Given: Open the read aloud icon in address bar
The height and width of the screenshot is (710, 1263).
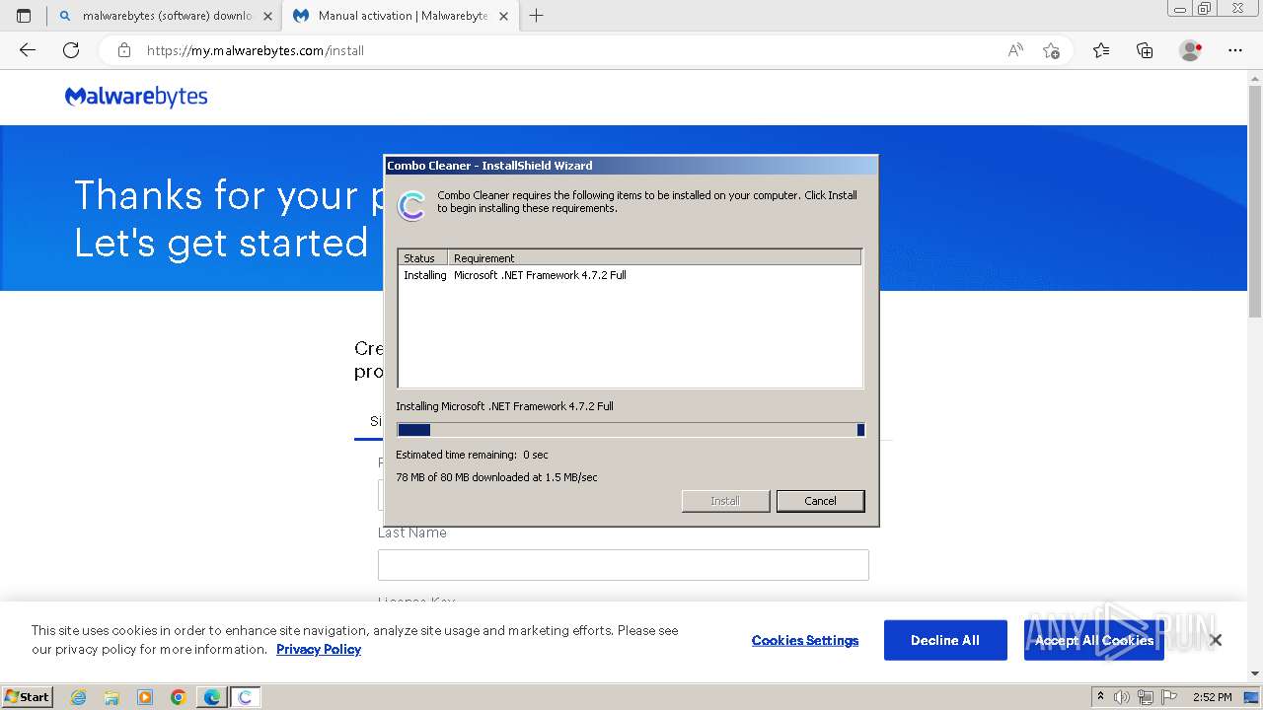Looking at the screenshot, I should coord(1015,50).
